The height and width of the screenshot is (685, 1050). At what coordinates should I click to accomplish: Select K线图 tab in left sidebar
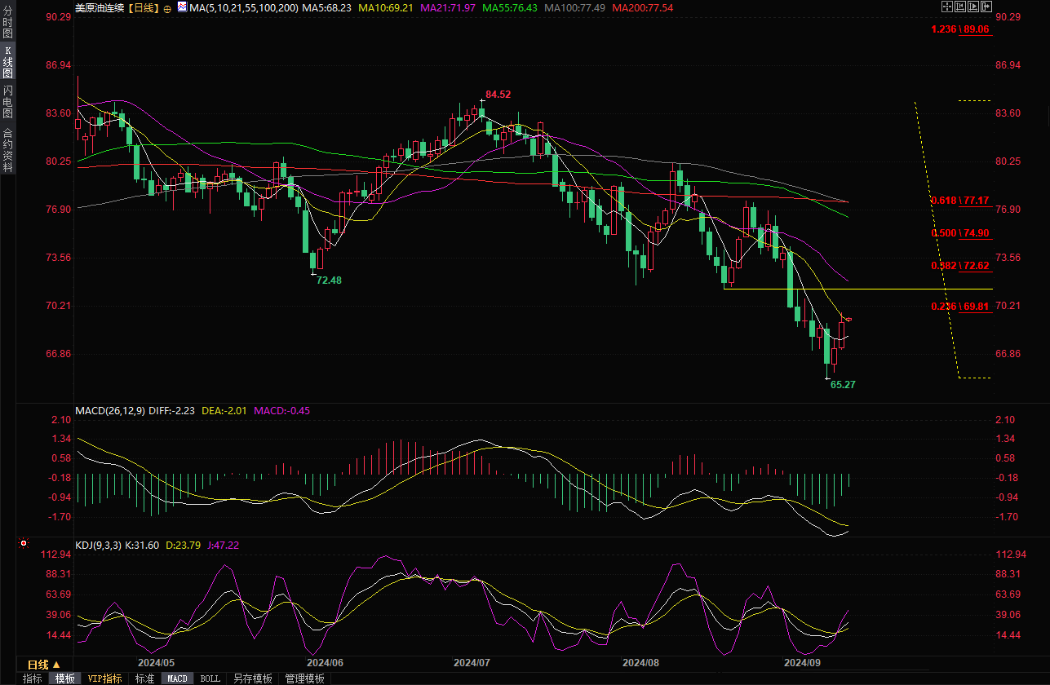point(7,61)
